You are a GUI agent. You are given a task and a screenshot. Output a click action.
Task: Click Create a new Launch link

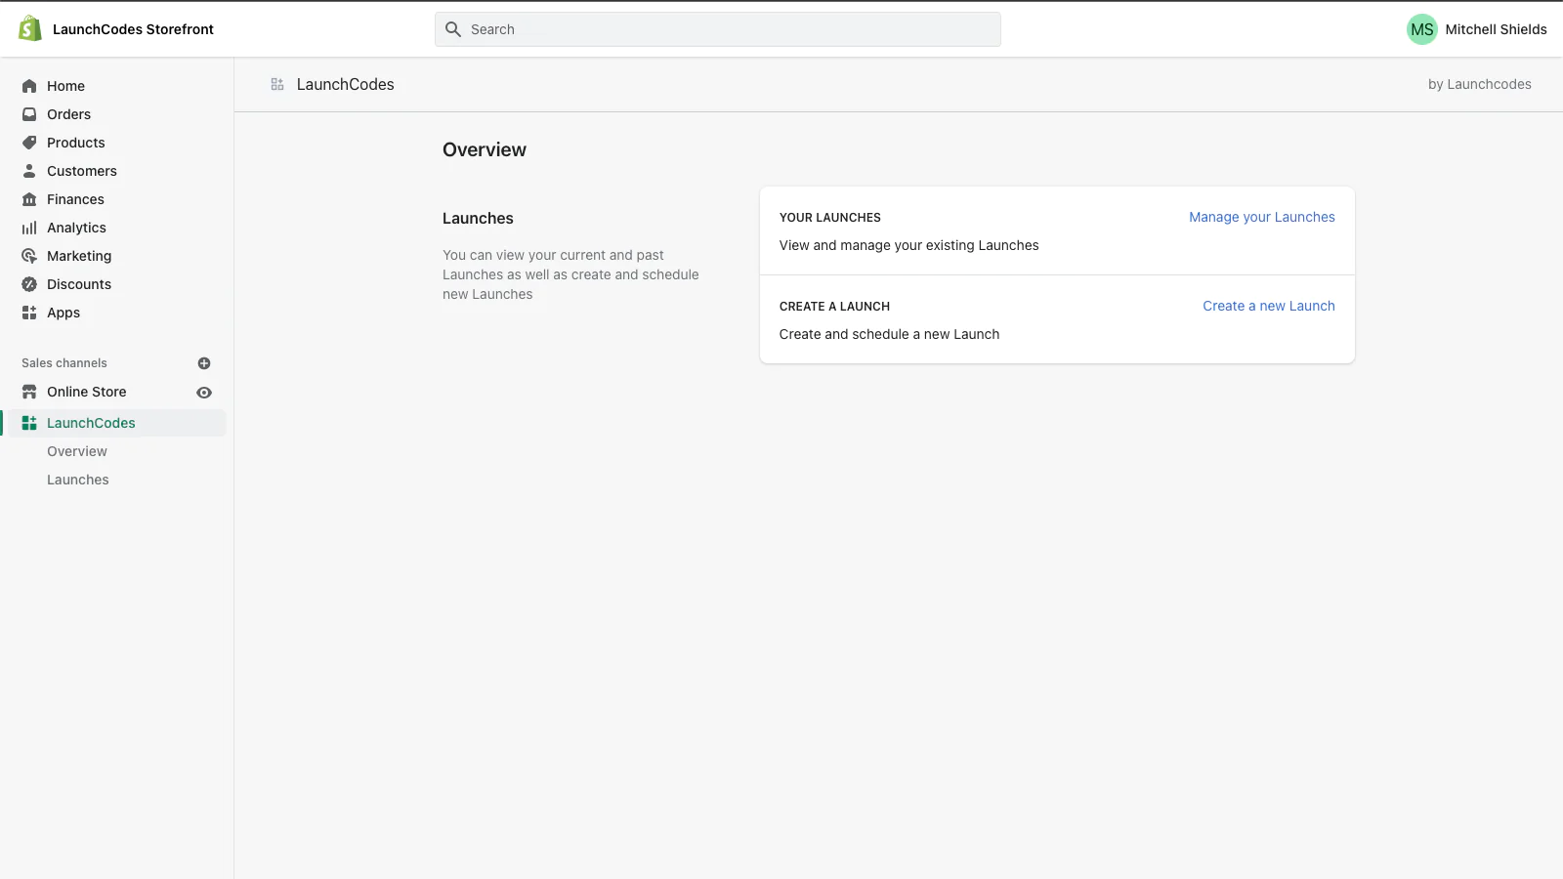[x=1268, y=306]
